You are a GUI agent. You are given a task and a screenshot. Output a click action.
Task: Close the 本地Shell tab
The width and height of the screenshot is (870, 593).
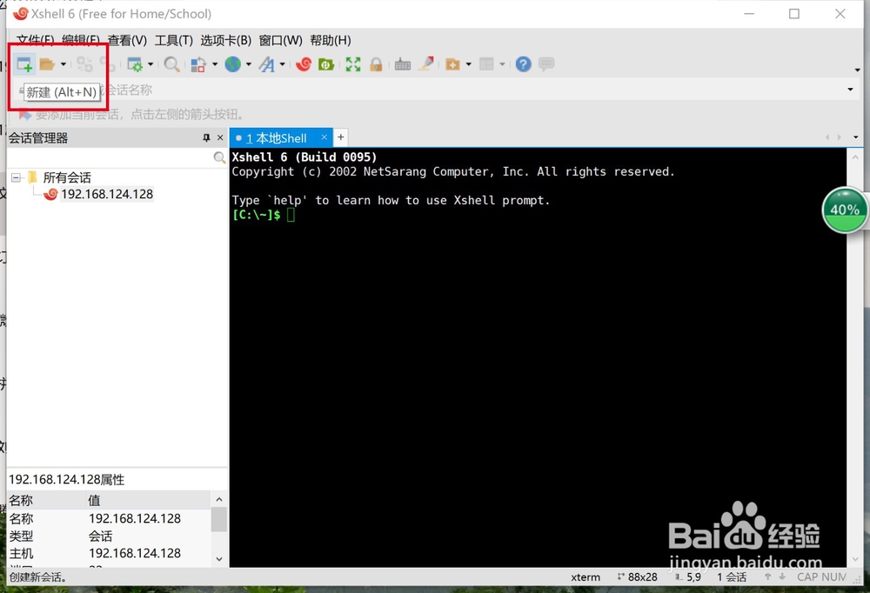point(324,137)
